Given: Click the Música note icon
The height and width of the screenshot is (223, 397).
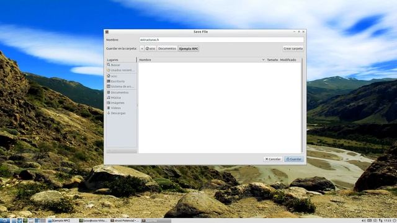Looking at the screenshot, I should point(109,98).
